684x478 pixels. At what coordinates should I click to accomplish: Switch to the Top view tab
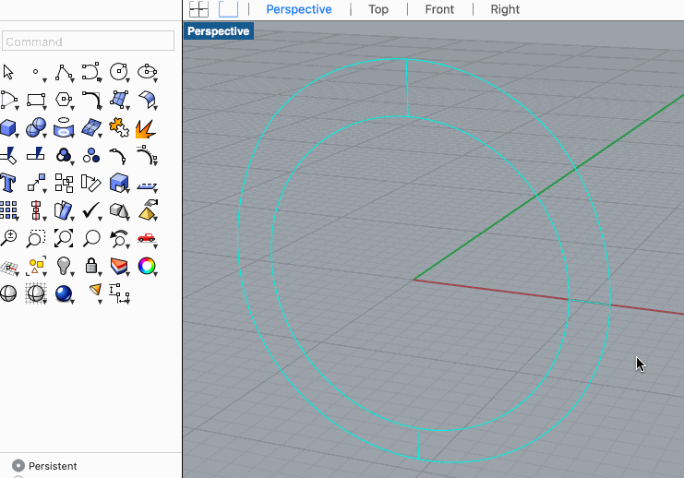click(378, 9)
